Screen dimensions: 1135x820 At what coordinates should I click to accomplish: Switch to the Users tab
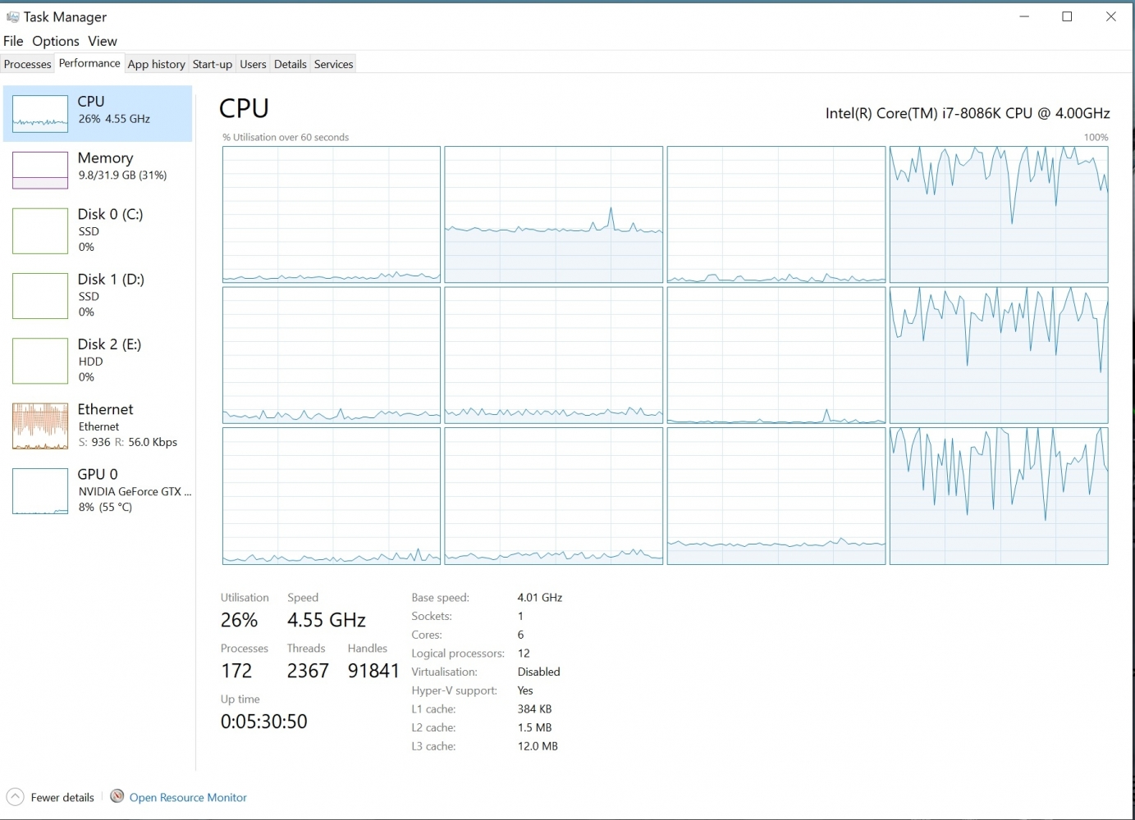click(x=253, y=64)
